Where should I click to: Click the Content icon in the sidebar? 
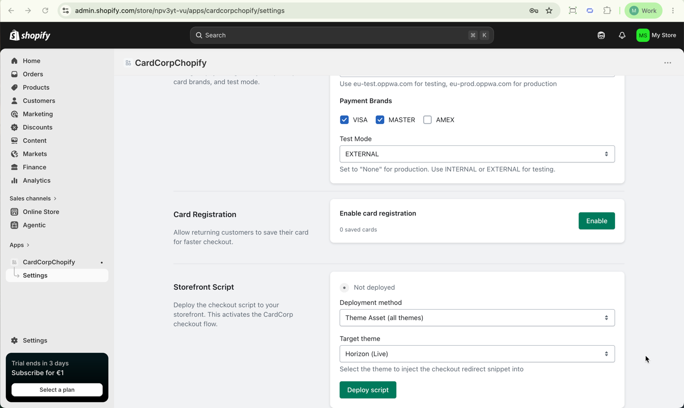point(14,141)
